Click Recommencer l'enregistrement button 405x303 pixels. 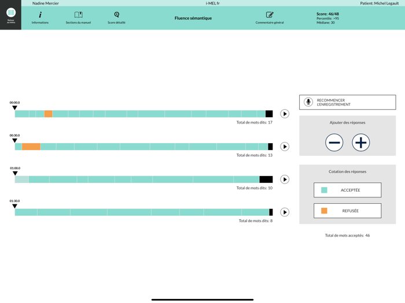point(347,102)
